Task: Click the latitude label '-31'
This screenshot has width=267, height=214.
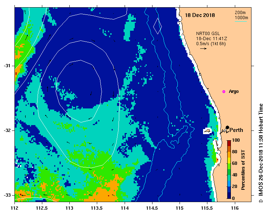Action: point(7,66)
